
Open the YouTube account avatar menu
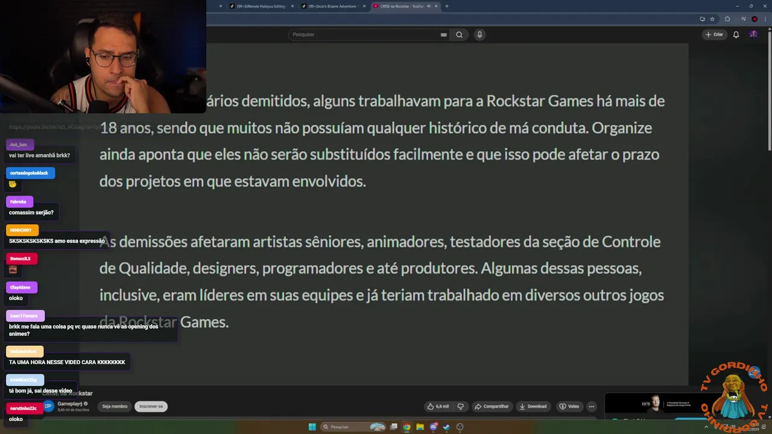(x=753, y=34)
